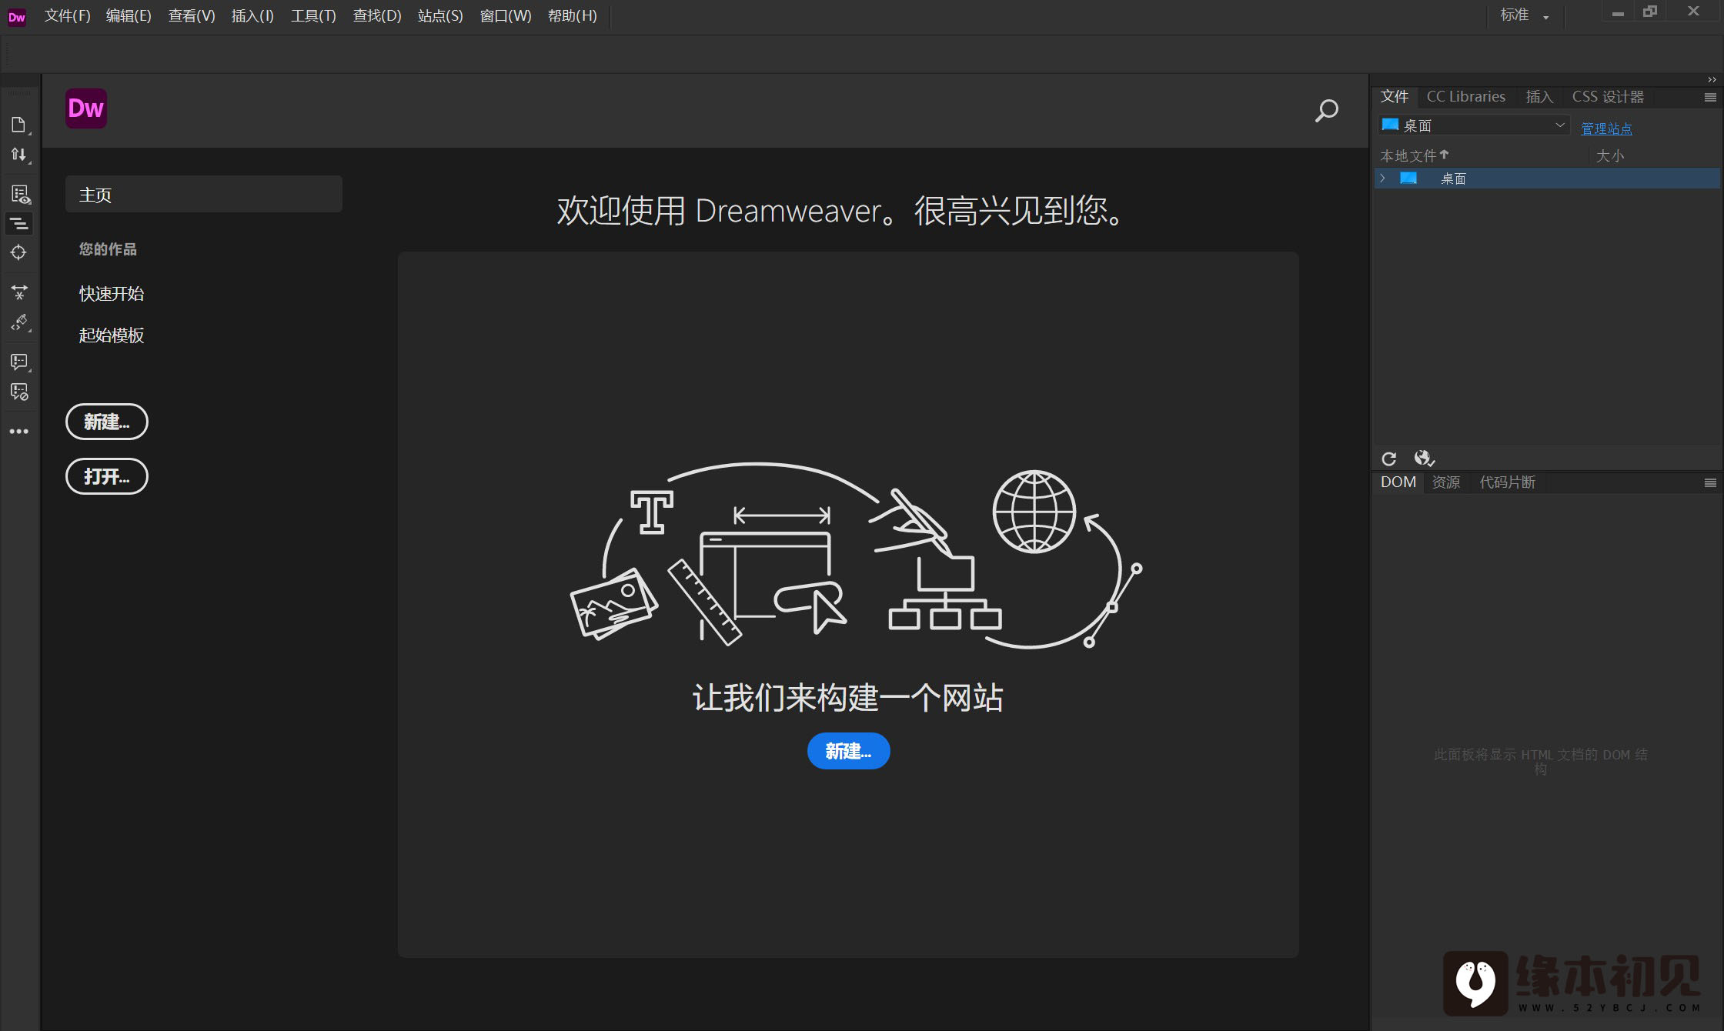Switch to the DOM tab
This screenshot has width=1724, height=1031.
click(1398, 482)
